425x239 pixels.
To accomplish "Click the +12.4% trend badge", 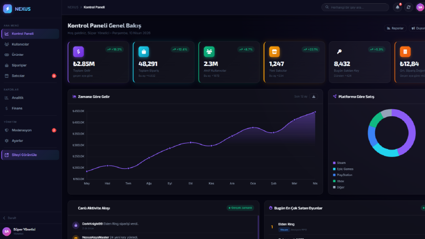I will click(x=180, y=50).
